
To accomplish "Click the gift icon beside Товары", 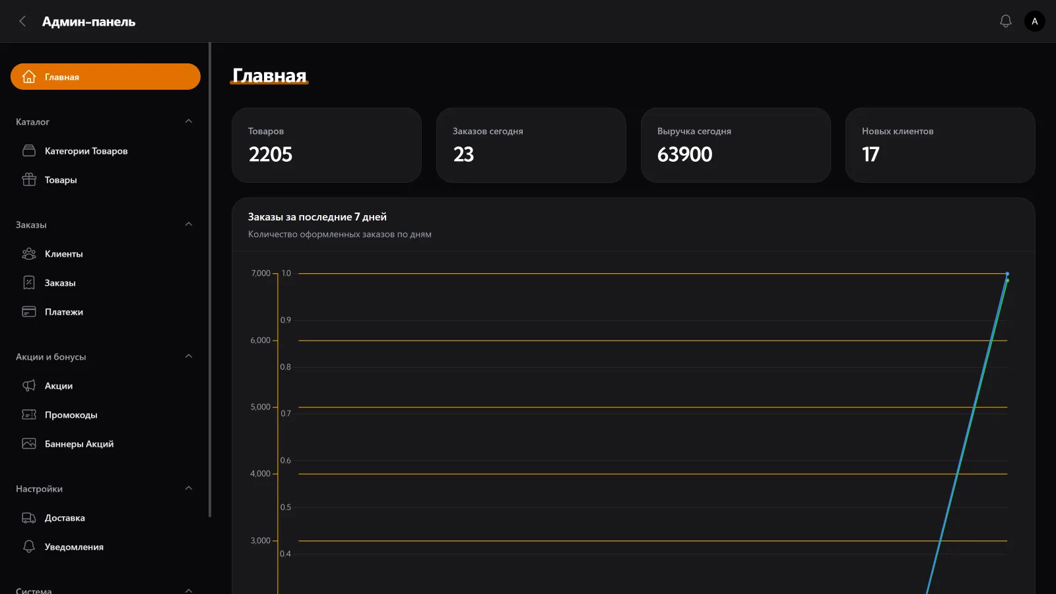I will [29, 180].
